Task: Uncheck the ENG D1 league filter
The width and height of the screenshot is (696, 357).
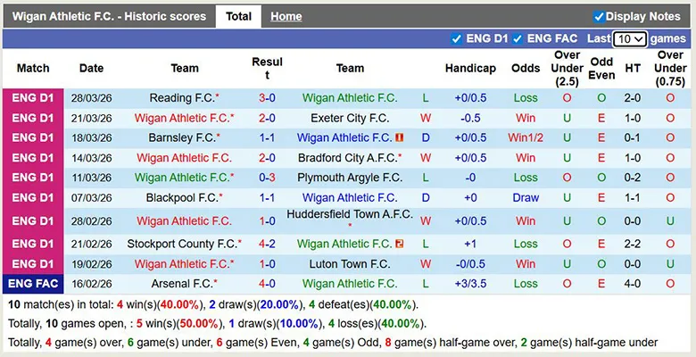Action: click(x=457, y=39)
